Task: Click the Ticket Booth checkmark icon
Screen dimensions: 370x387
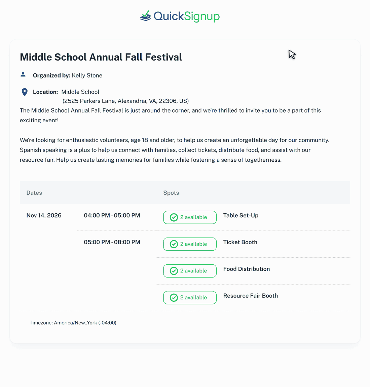Action: [x=174, y=244]
